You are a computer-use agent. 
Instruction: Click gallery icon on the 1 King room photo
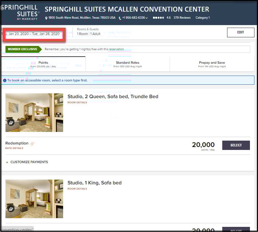(11, 209)
